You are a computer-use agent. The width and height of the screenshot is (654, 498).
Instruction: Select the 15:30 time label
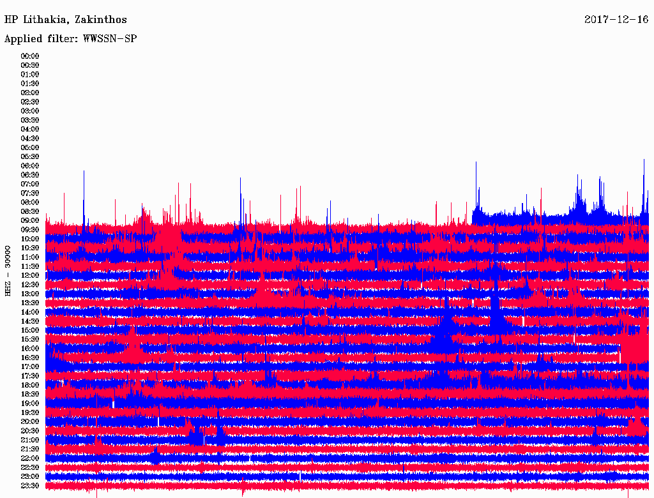30,340
